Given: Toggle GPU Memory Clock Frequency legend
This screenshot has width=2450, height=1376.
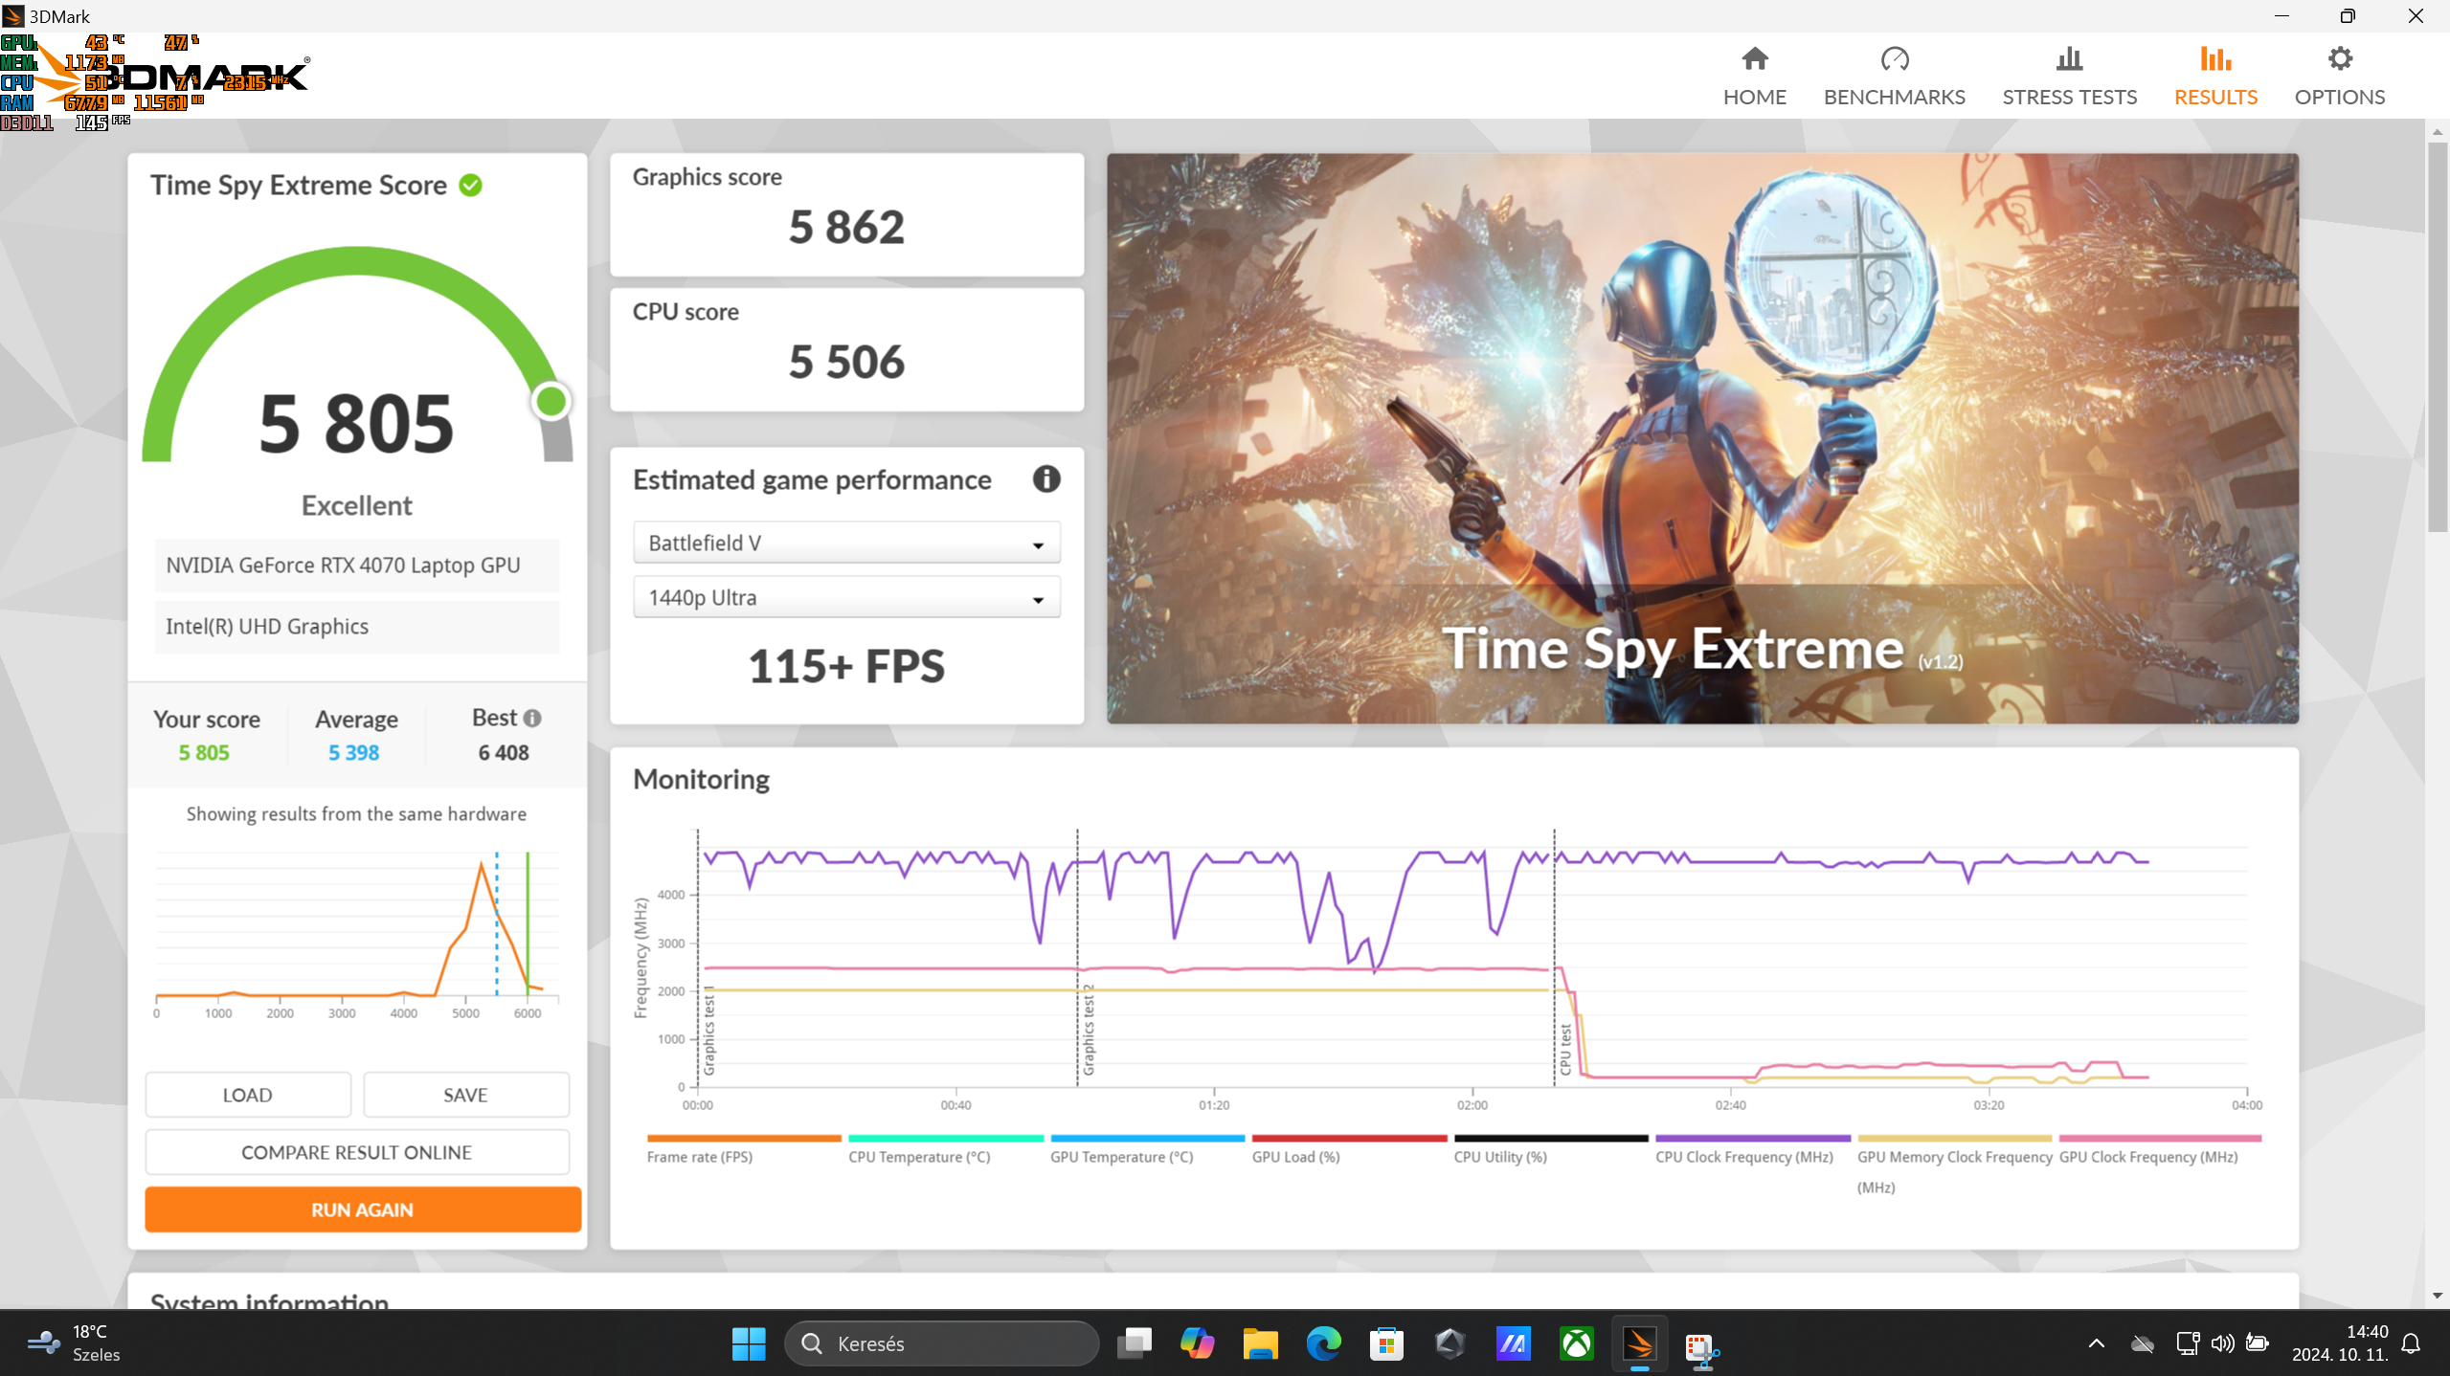Looking at the screenshot, I should [1954, 1163].
